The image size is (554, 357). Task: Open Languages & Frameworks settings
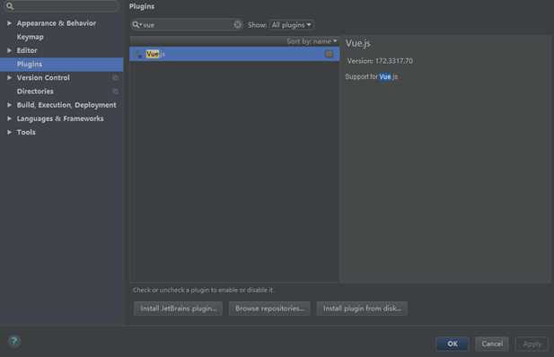60,118
